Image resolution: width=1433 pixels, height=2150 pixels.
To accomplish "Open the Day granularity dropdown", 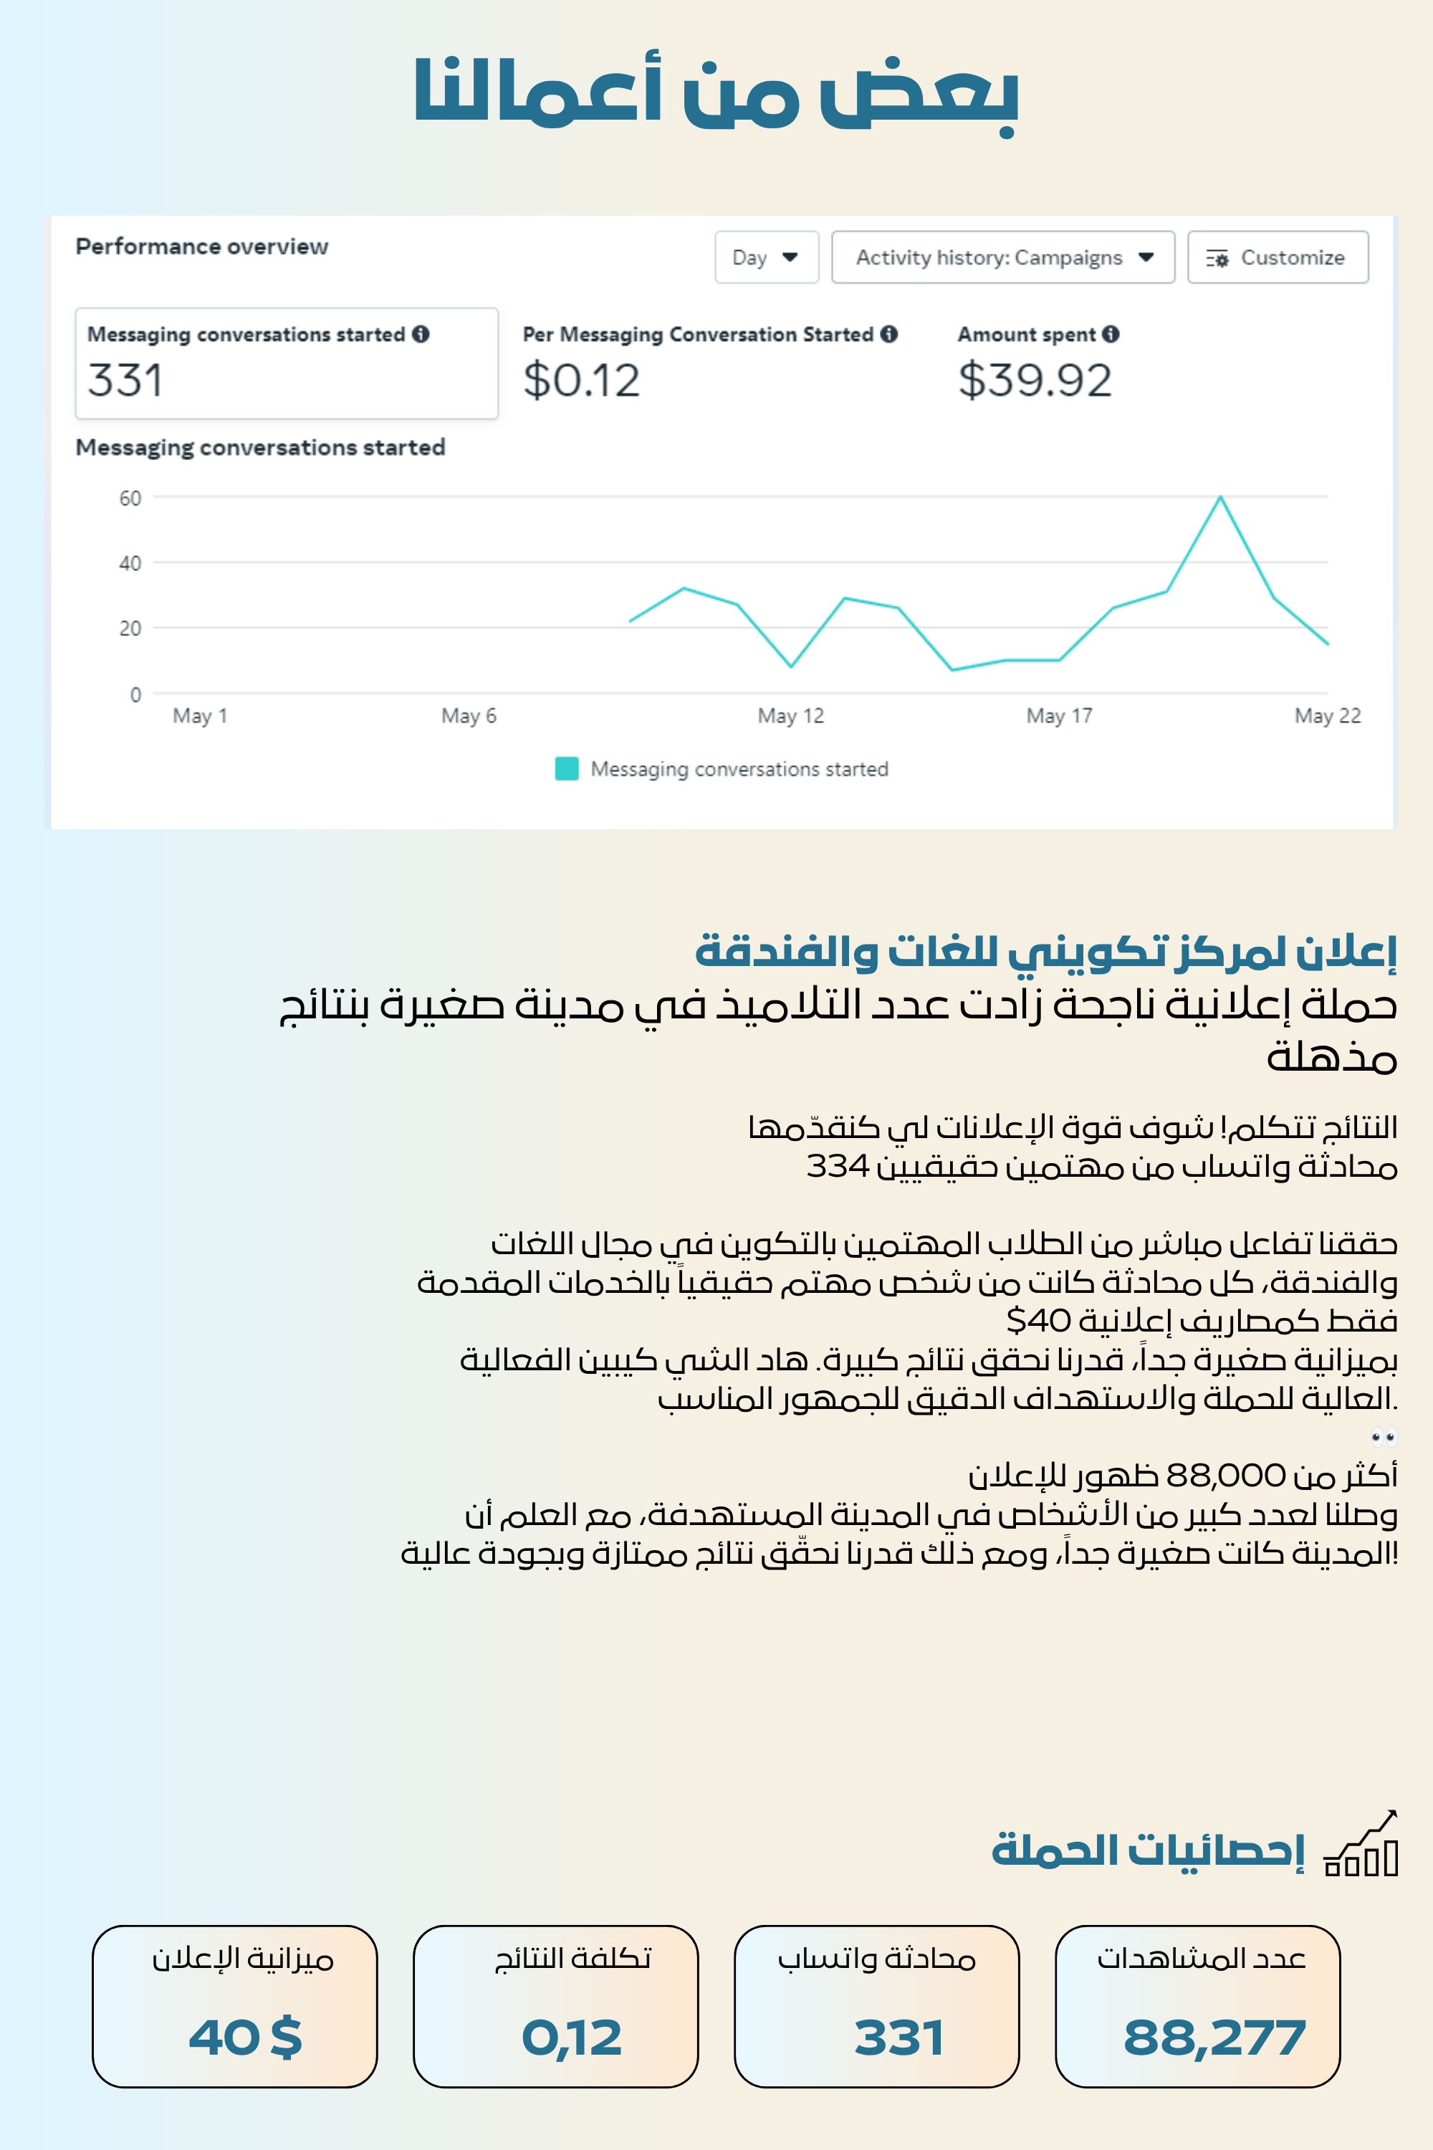I will (x=766, y=258).
